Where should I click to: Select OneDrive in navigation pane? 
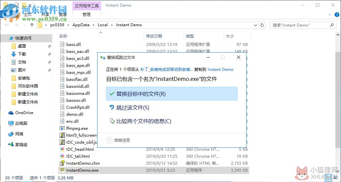(x=24, y=113)
